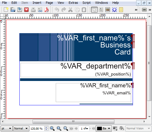Viewport: 152px width, 132px height.
Task: Click the zoom out magnifier button
Action: tap(52, 128)
